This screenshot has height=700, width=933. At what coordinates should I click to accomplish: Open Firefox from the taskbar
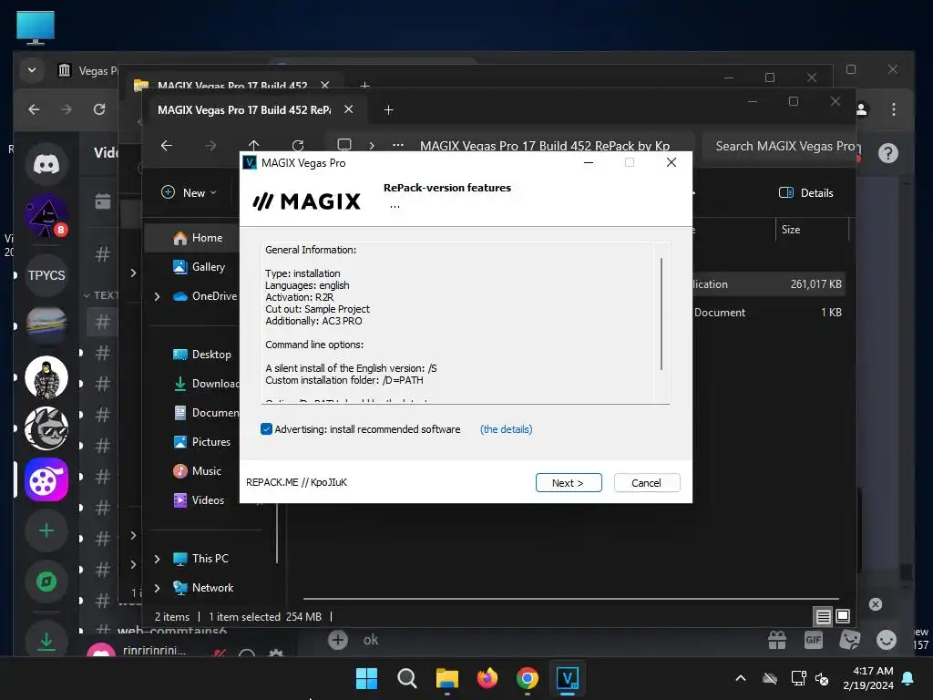(487, 678)
